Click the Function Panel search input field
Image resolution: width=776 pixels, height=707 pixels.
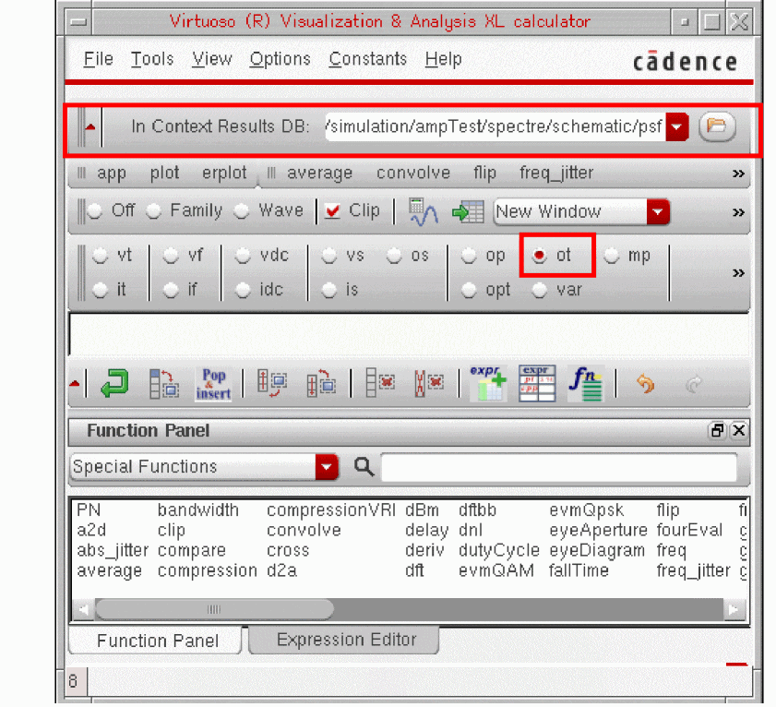pos(559,467)
